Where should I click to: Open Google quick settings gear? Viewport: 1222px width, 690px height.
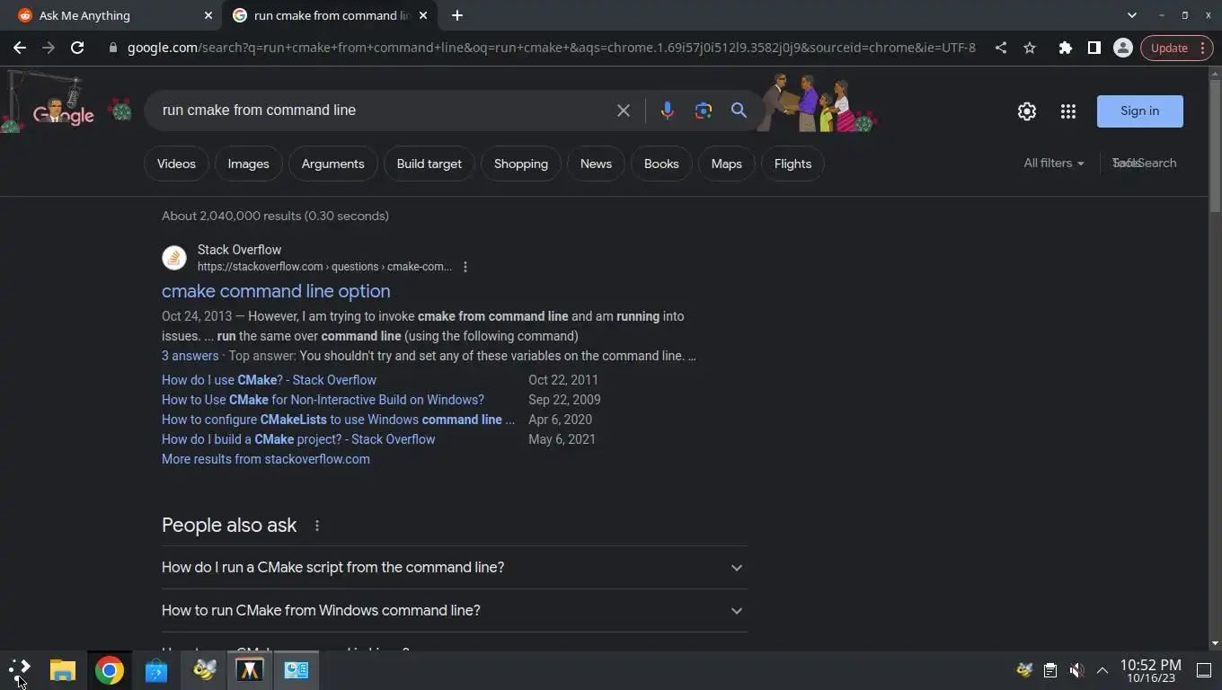click(x=1026, y=111)
